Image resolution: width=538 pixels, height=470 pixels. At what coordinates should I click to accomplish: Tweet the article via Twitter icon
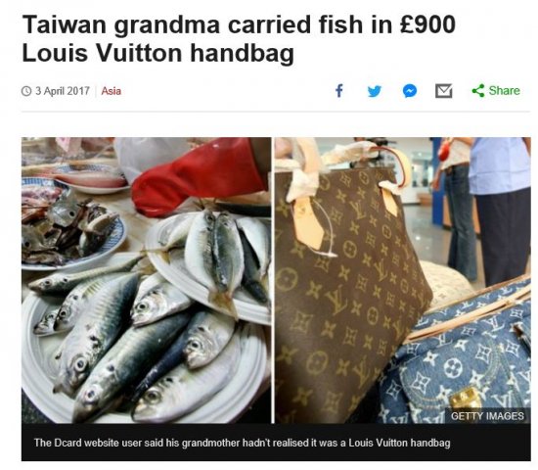point(374,91)
